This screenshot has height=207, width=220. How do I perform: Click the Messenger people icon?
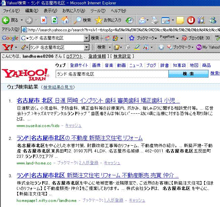[x=213, y=21]
